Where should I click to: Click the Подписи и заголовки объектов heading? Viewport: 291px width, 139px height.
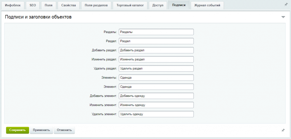(38, 17)
